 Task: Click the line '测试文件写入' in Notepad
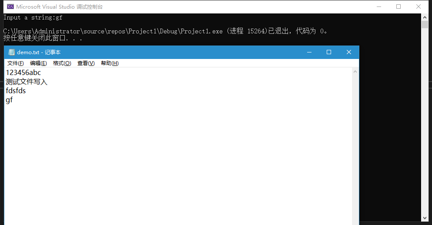pyautogui.click(x=27, y=82)
